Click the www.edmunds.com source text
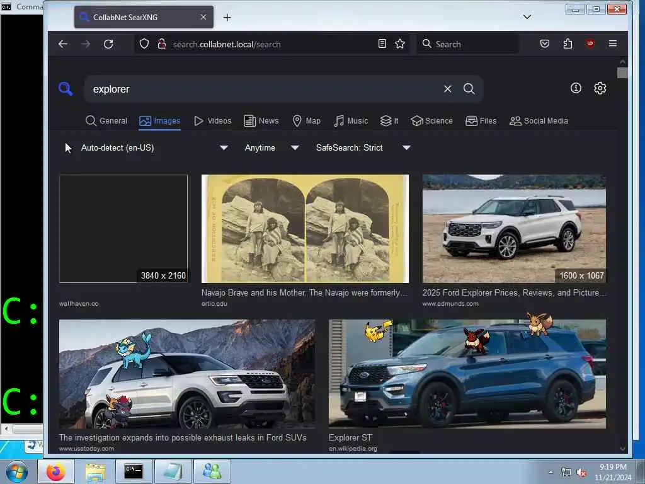645x484 pixels. click(x=450, y=304)
